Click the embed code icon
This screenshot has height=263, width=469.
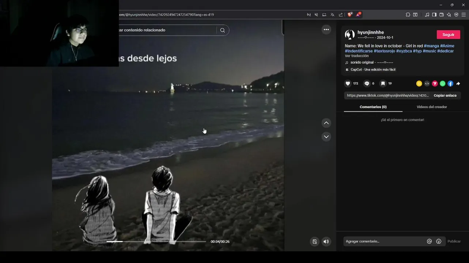coord(427,84)
